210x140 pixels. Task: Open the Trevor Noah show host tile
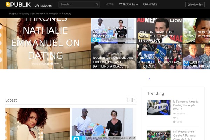click(x=196, y=31)
